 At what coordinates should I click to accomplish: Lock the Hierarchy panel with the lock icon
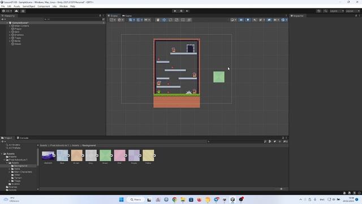coord(100,16)
